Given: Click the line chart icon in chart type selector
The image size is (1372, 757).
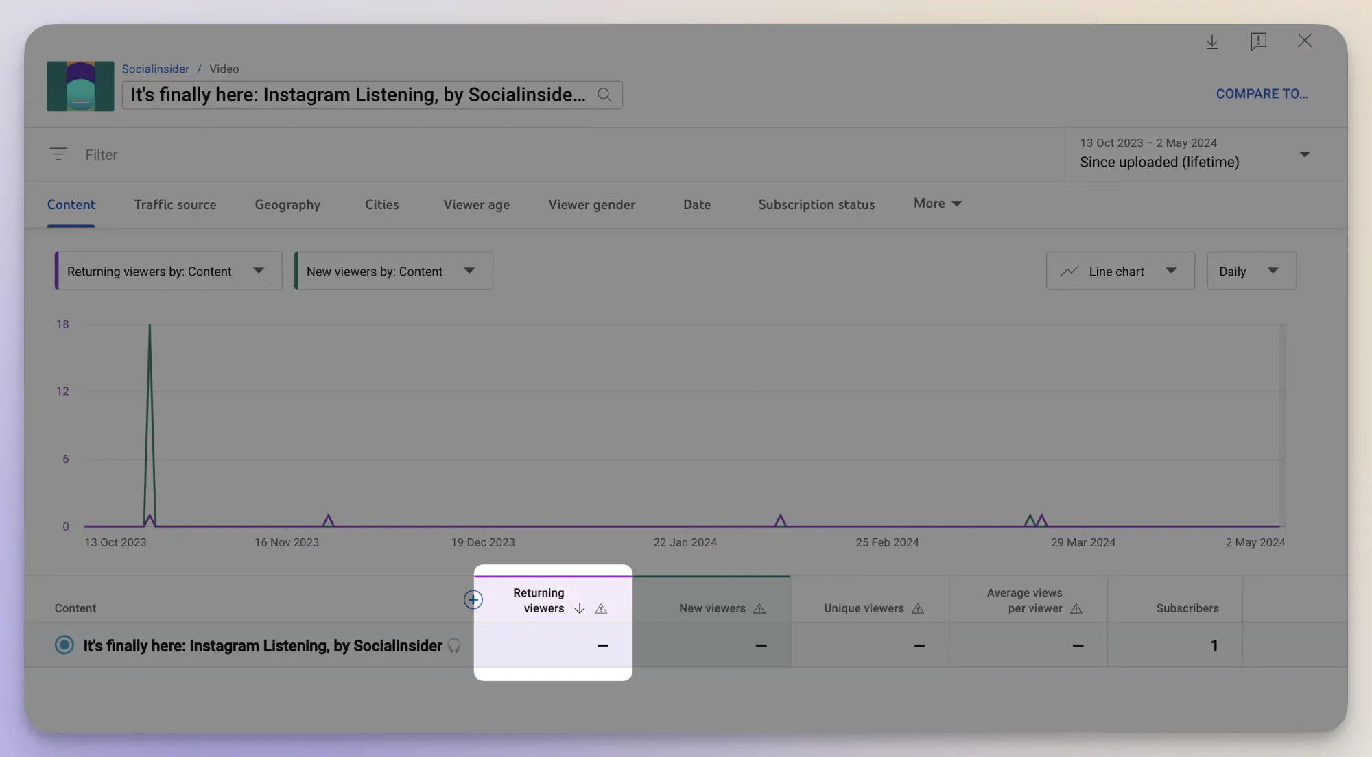Looking at the screenshot, I should click(x=1069, y=272).
